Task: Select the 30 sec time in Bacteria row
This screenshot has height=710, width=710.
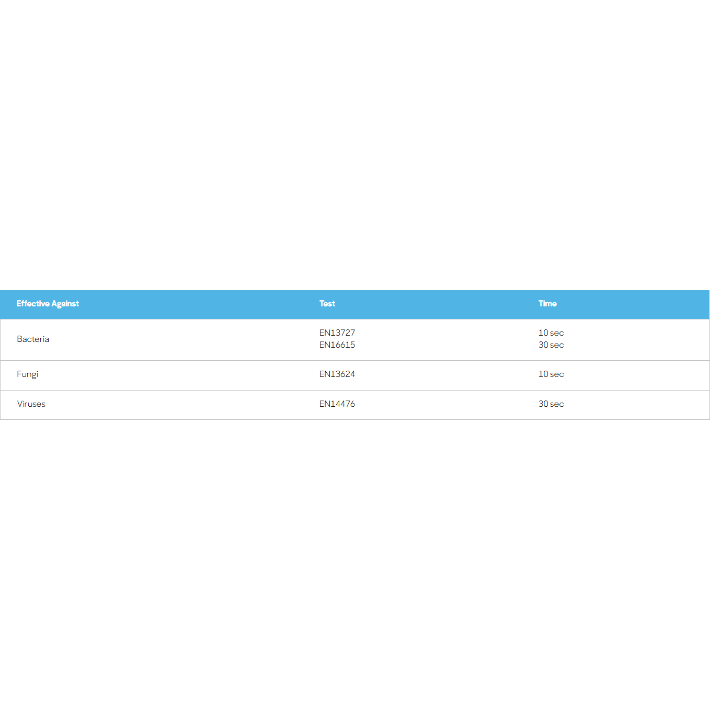Action: 551,345
